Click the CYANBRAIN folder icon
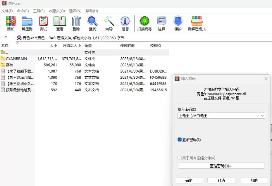The image size is (272, 186). pyautogui.click(x=3, y=58)
